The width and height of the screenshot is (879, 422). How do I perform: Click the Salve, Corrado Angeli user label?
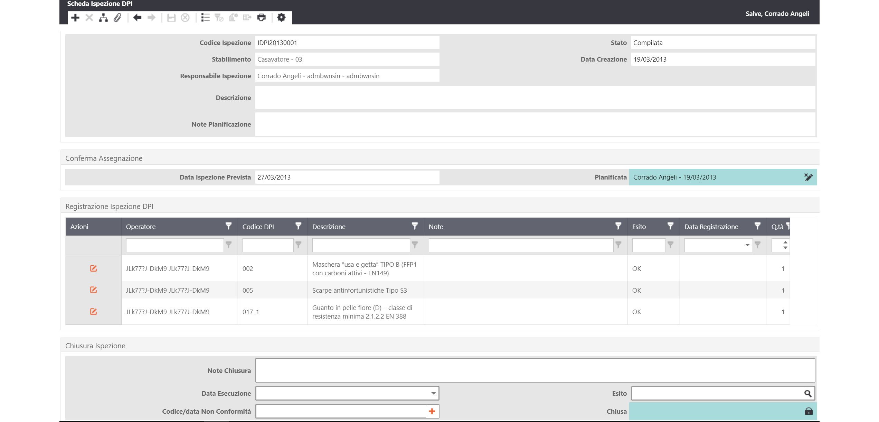point(777,14)
